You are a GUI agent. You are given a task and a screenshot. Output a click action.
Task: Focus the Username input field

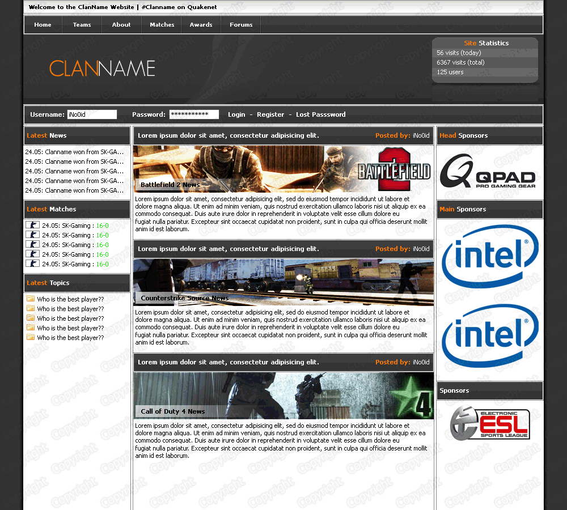click(92, 114)
